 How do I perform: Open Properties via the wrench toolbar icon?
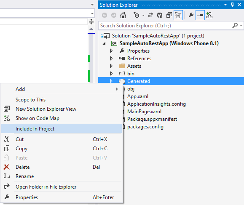191,15
